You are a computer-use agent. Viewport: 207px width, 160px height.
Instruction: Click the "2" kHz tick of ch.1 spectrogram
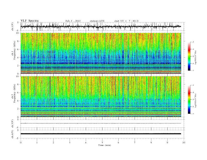coord(18,66)
